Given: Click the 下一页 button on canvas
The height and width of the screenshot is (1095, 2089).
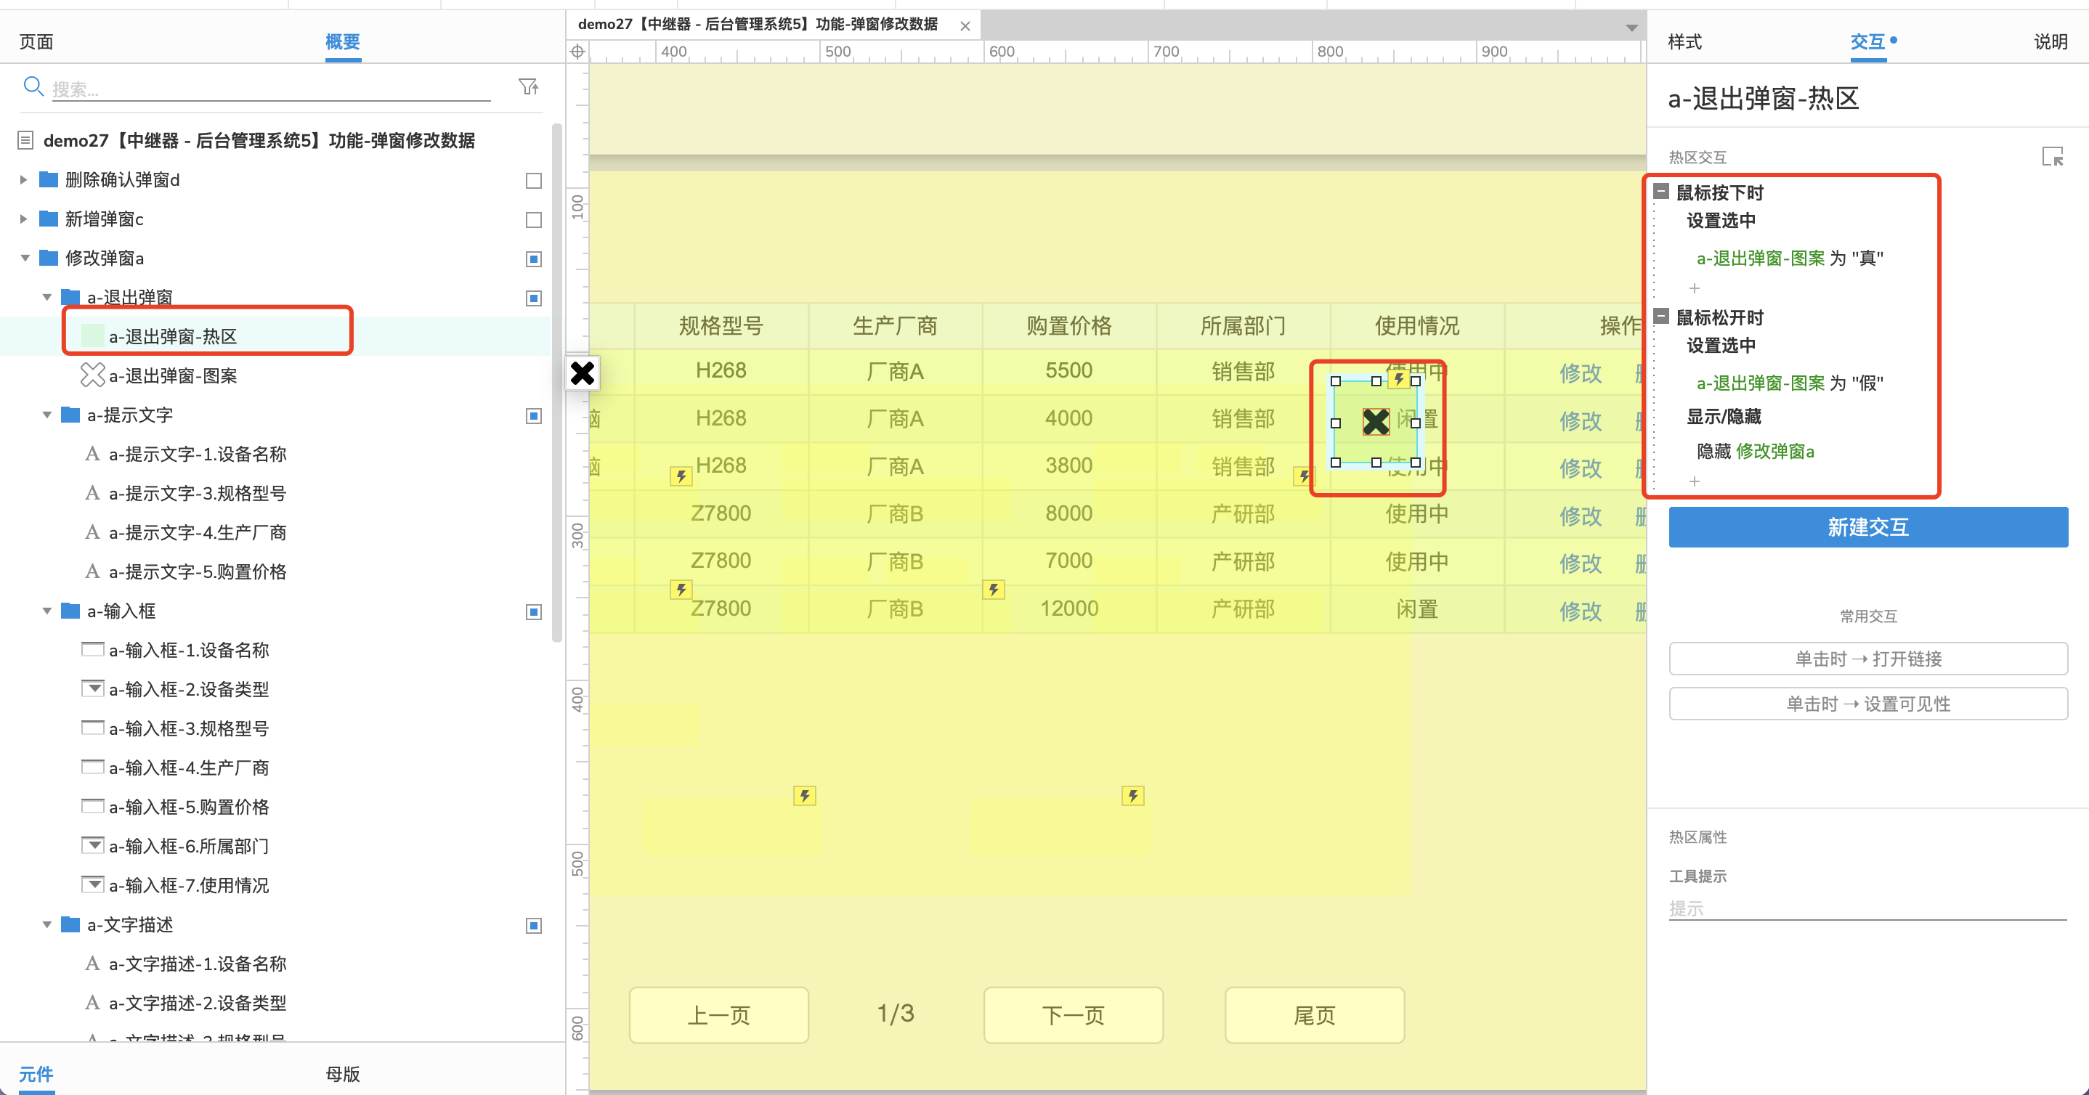Looking at the screenshot, I should pos(1073,1014).
